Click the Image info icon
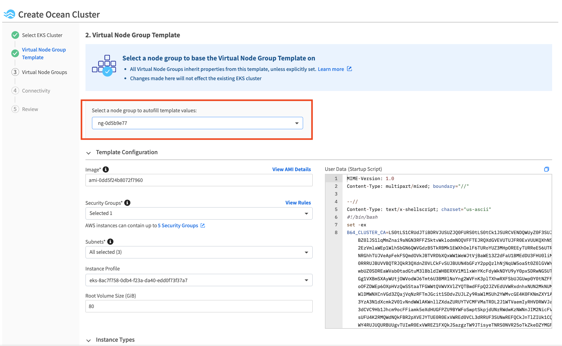This screenshot has height=346, width=562. pos(106,169)
